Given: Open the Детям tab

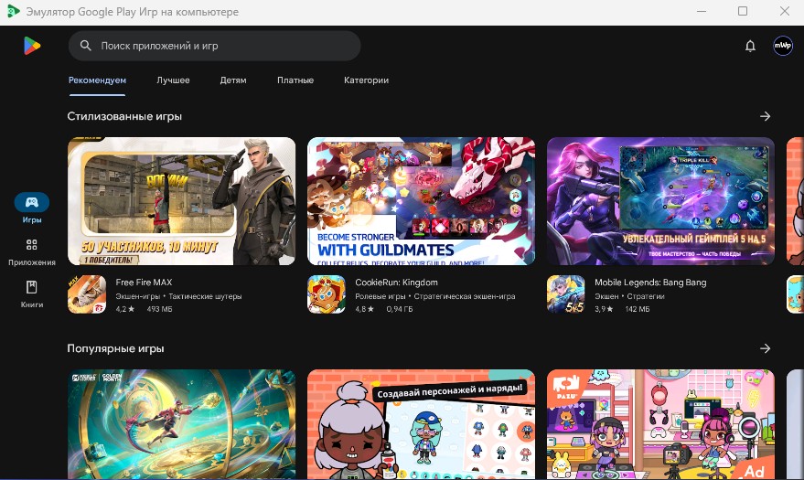Looking at the screenshot, I should 233,80.
